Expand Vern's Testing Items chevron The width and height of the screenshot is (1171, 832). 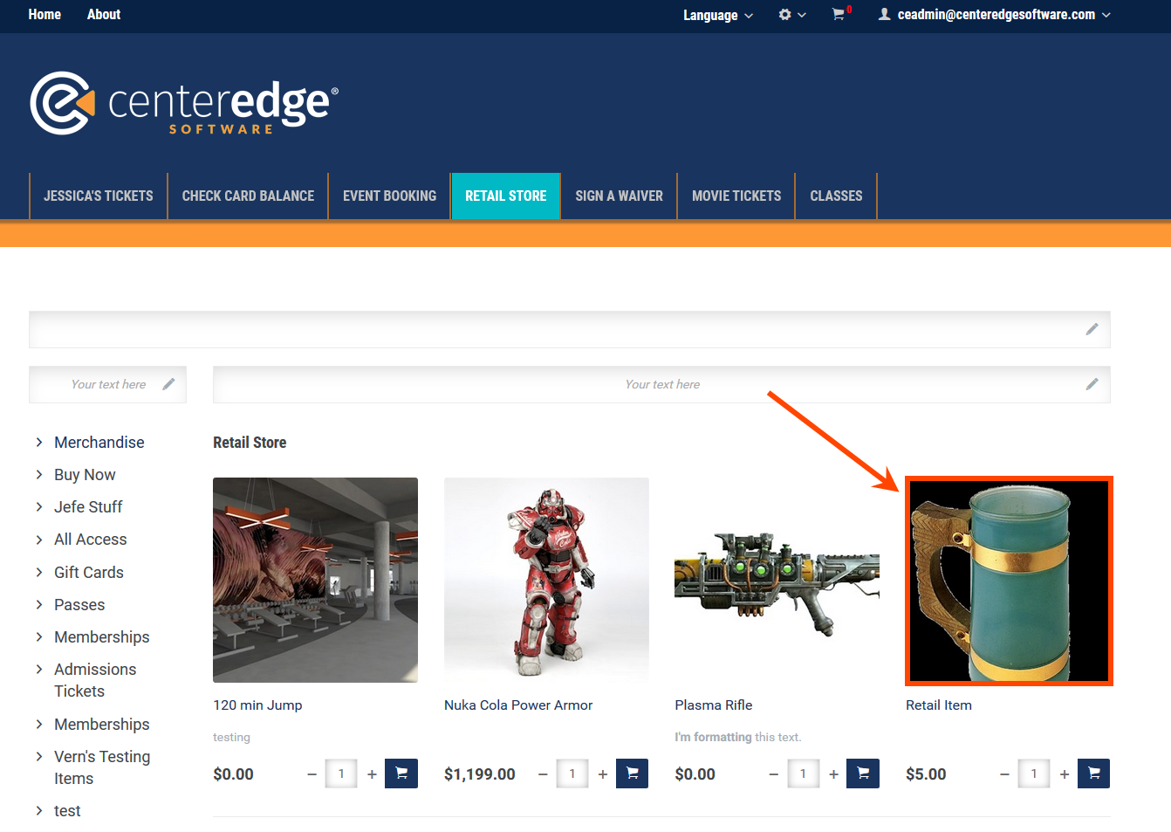click(39, 756)
